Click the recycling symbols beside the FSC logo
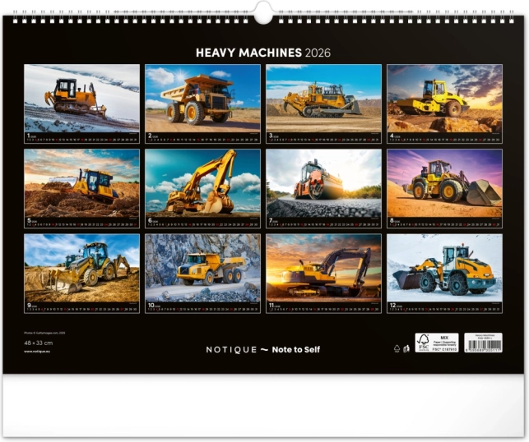Viewport: 529px width, 442px height. point(401,348)
